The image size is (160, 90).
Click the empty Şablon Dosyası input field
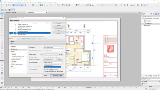point(51,54)
